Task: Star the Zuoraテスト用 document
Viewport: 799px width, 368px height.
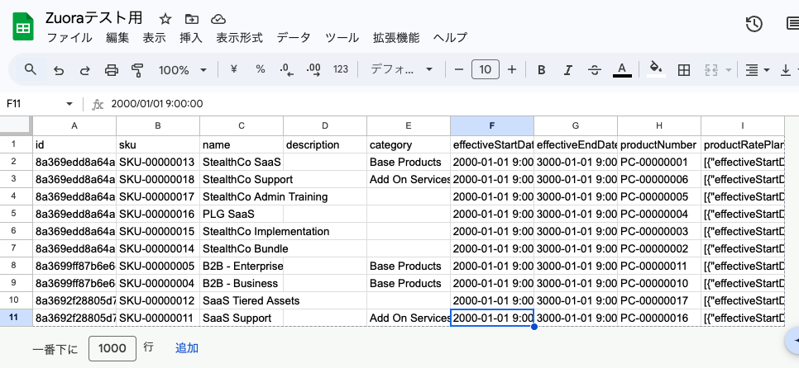Action: pyautogui.click(x=165, y=19)
